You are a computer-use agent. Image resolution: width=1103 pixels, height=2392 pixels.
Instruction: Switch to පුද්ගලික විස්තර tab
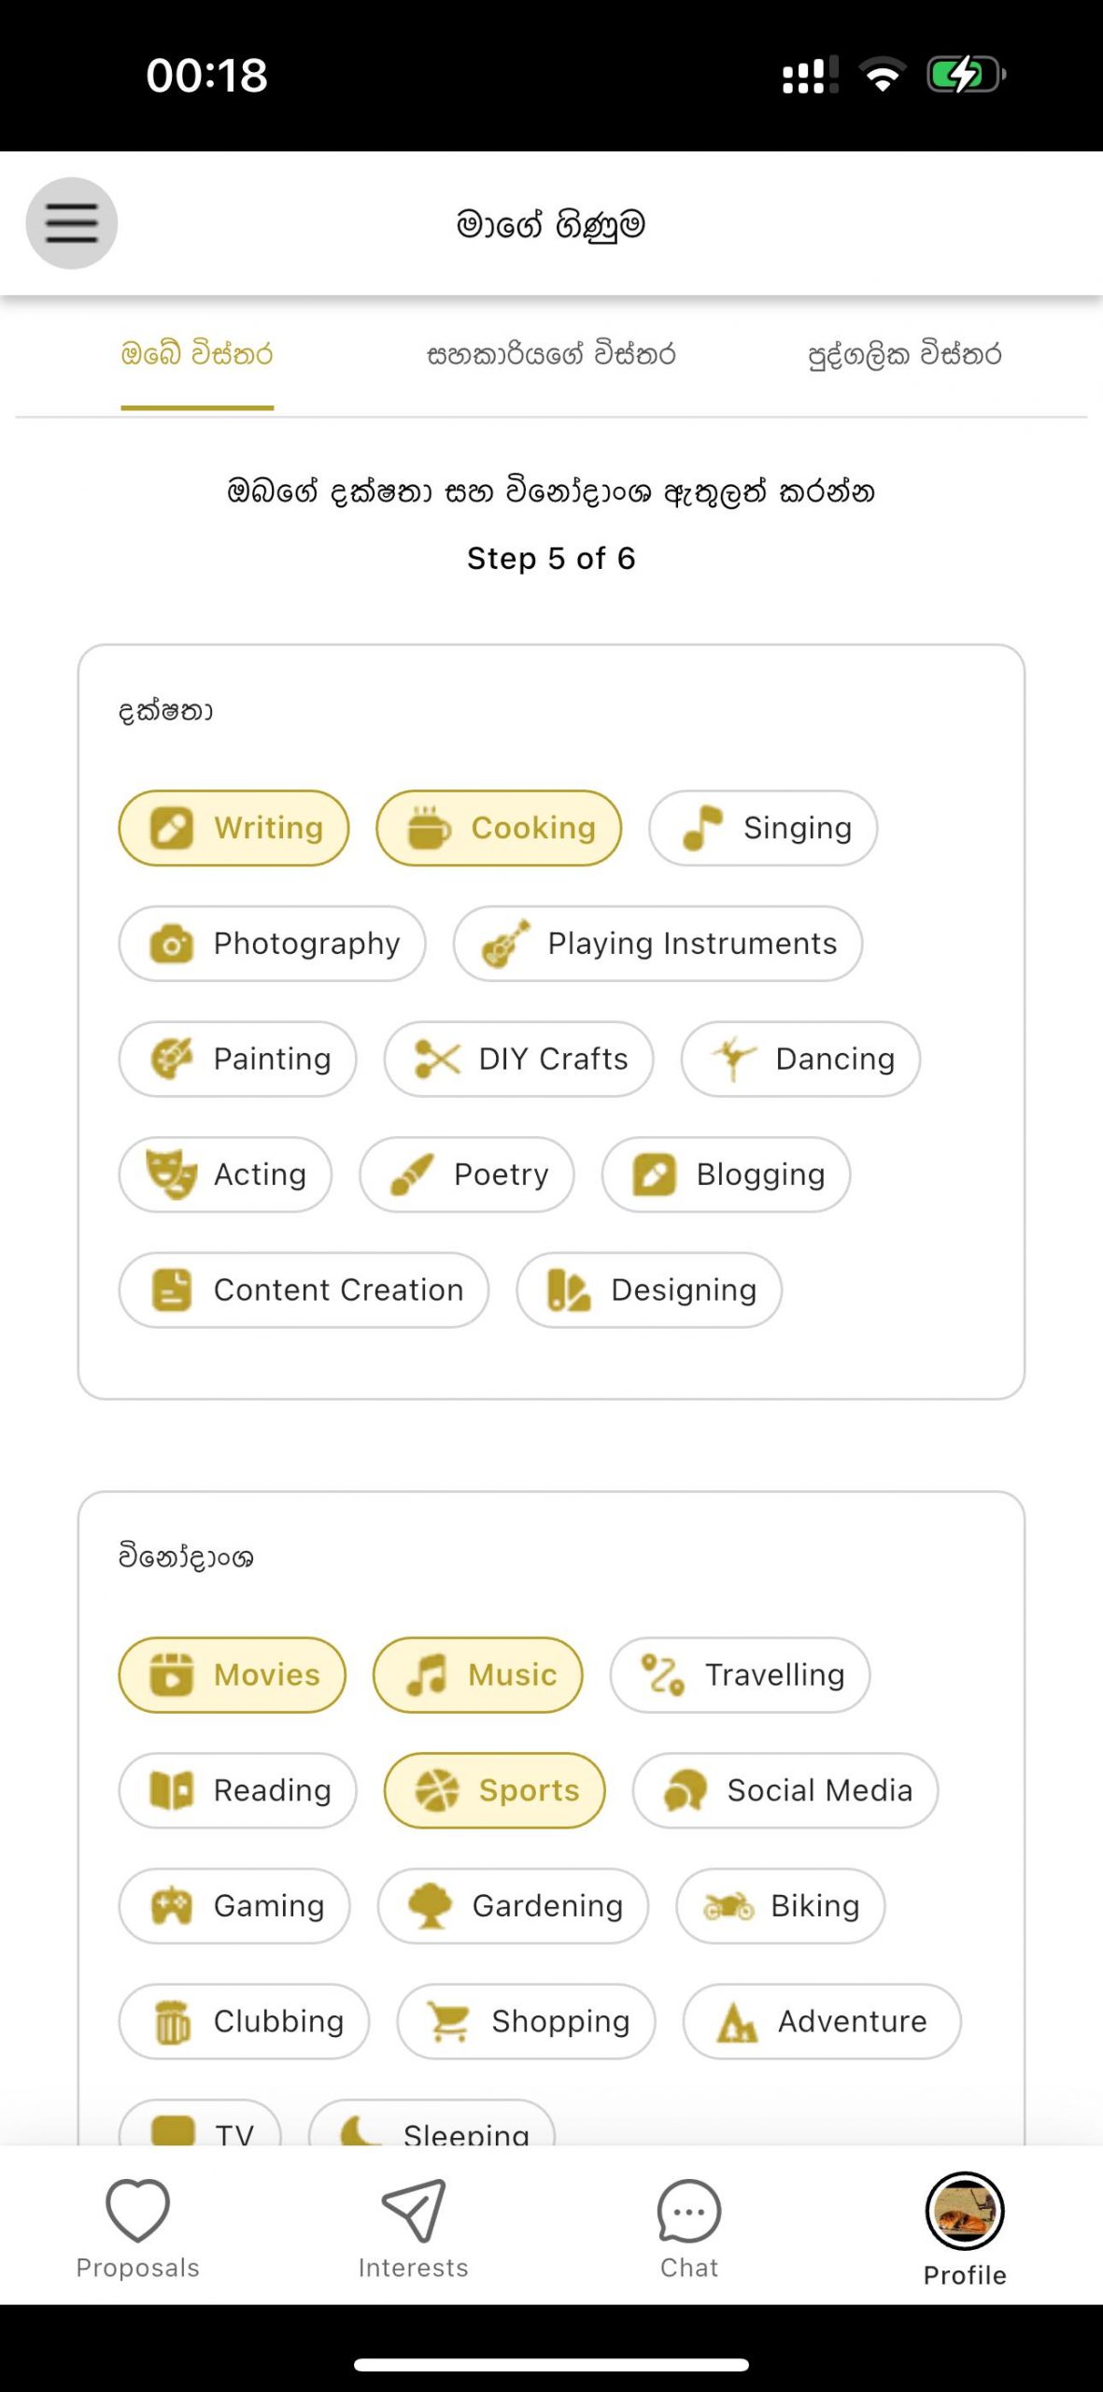tap(904, 355)
